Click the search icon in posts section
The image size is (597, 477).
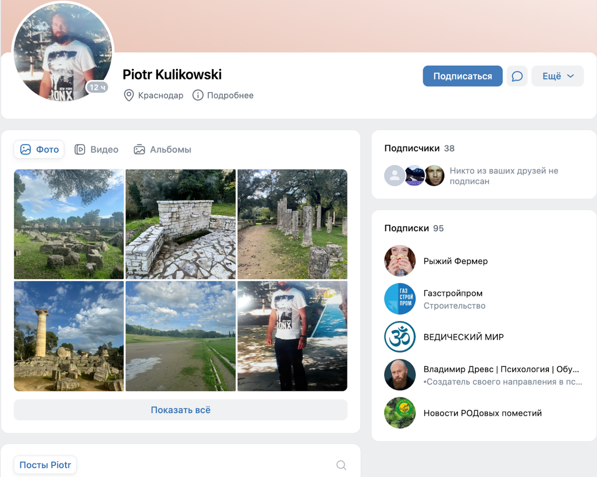(x=341, y=465)
